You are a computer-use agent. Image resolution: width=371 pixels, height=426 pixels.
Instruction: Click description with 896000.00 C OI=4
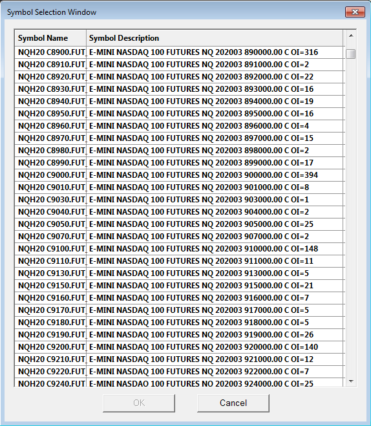pyautogui.click(x=215, y=126)
